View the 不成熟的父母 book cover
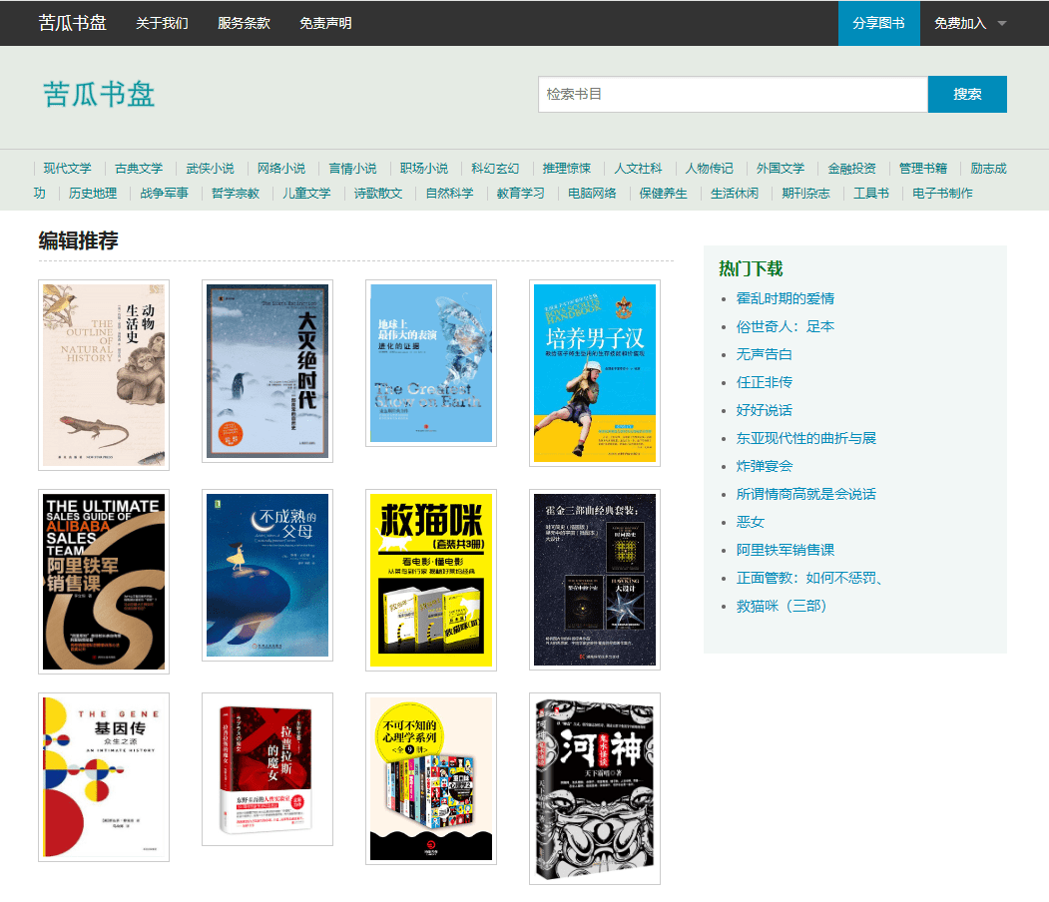1049x902 pixels. pyautogui.click(x=267, y=576)
